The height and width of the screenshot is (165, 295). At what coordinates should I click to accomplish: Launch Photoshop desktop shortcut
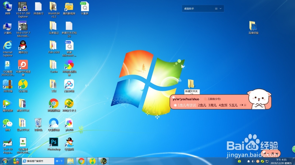pos(54,144)
